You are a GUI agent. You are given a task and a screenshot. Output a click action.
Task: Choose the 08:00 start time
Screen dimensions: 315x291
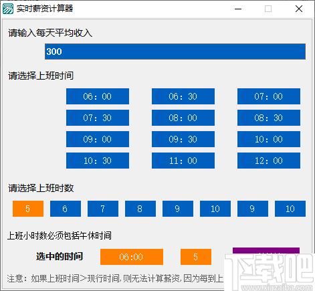183,118
